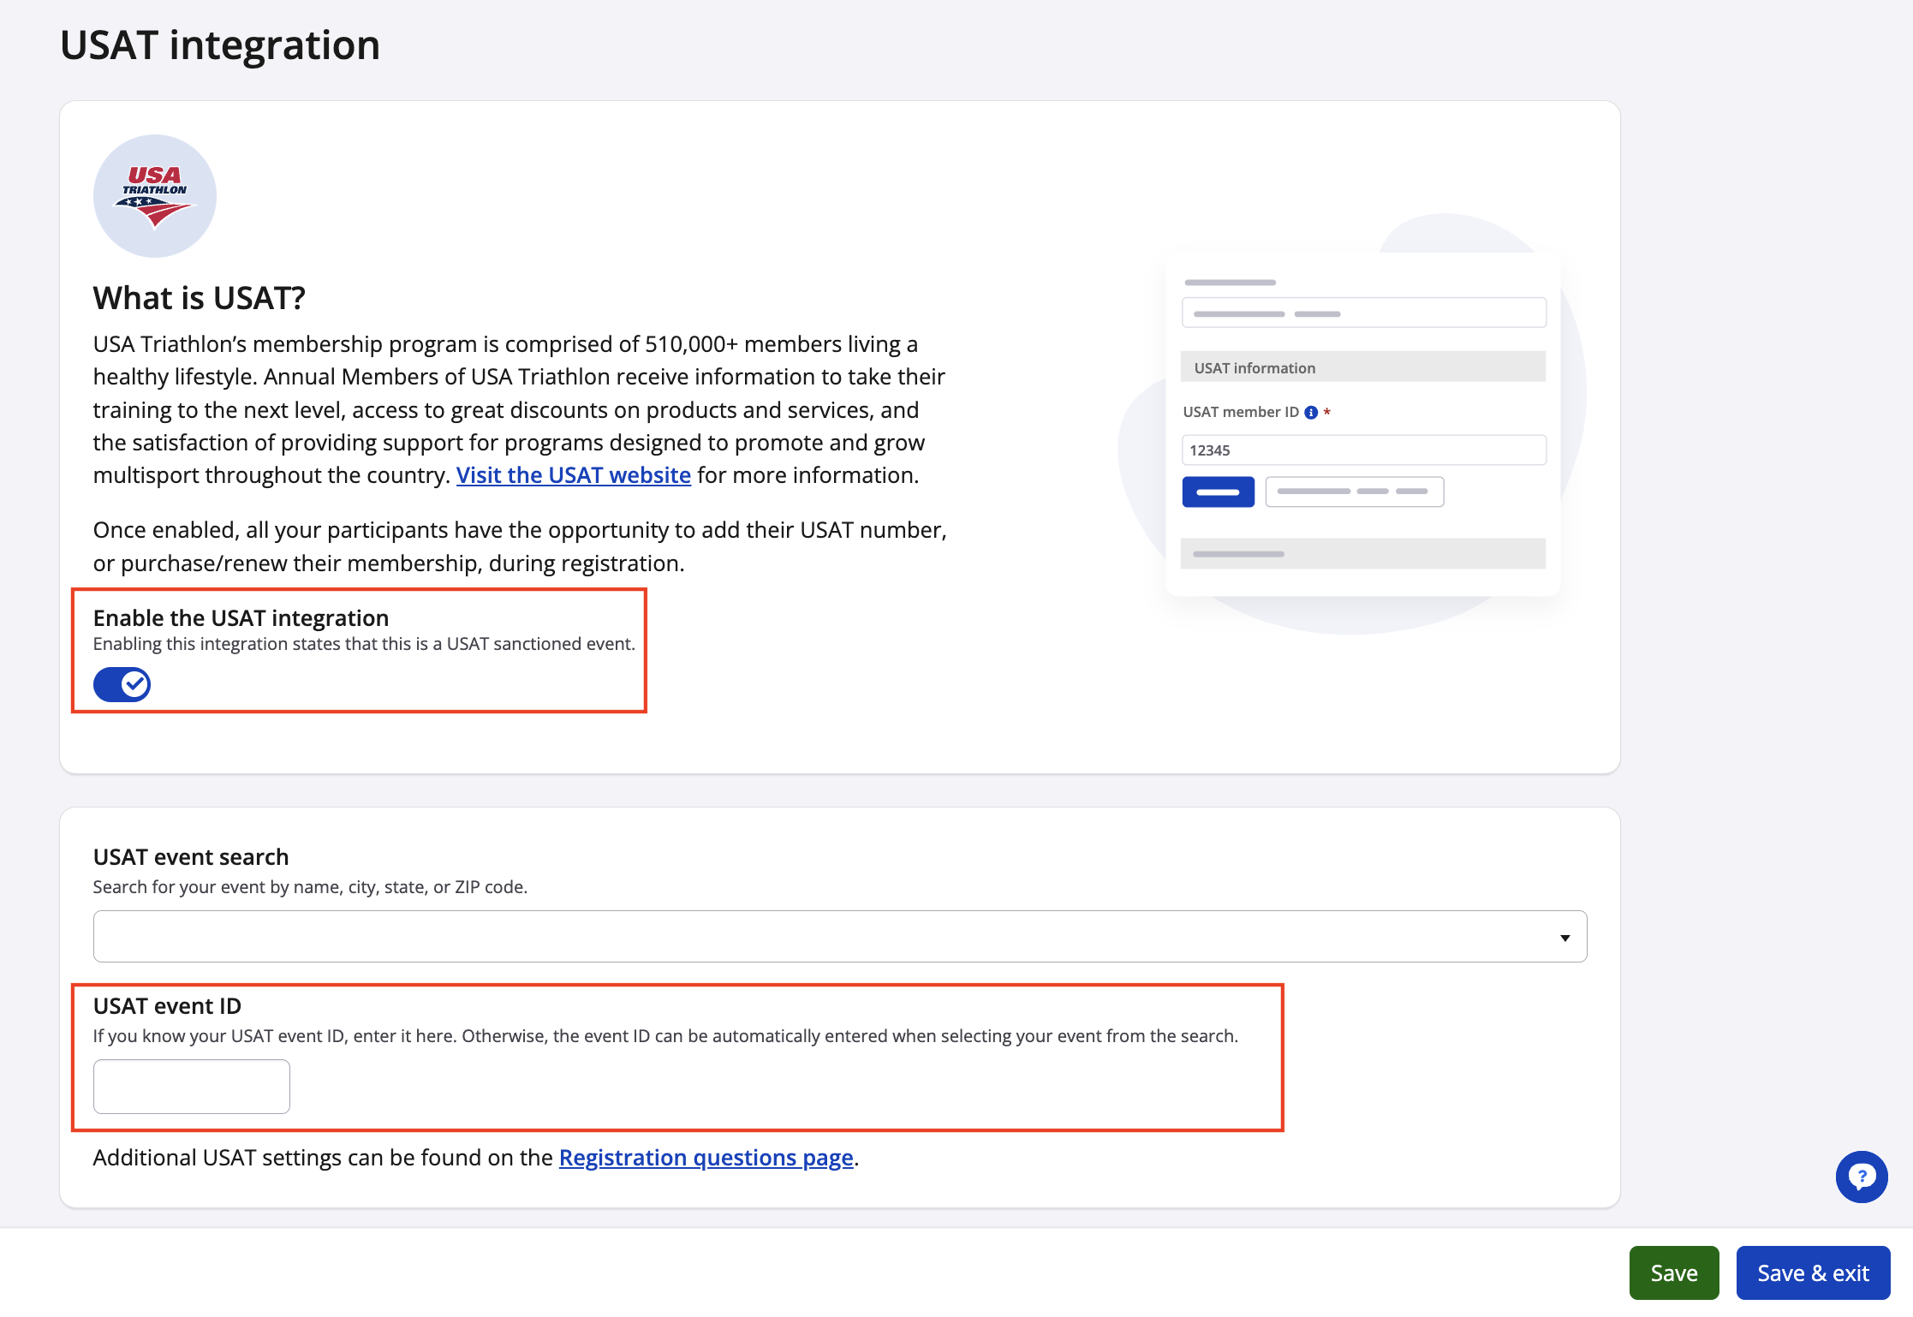Open the help chat bubble icon
The height and width of the screenshot is (1317, 1913).
(1861, 1177)
